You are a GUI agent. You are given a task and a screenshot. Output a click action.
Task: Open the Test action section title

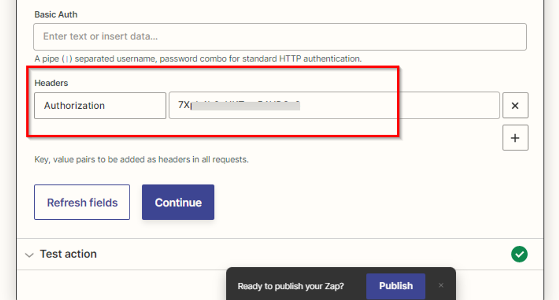point(68,254)
